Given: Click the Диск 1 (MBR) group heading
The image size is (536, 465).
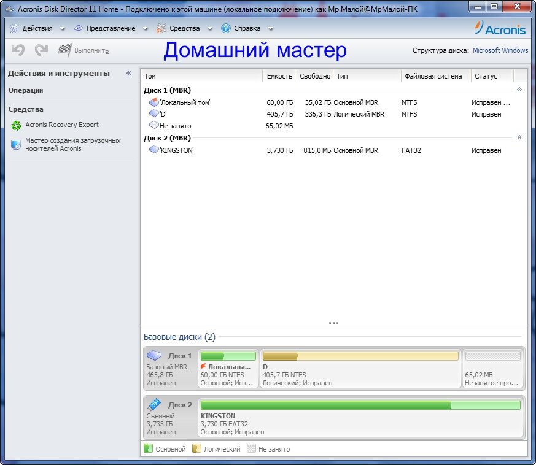Looking at the screenshot, I should click(x=167, y=90).
